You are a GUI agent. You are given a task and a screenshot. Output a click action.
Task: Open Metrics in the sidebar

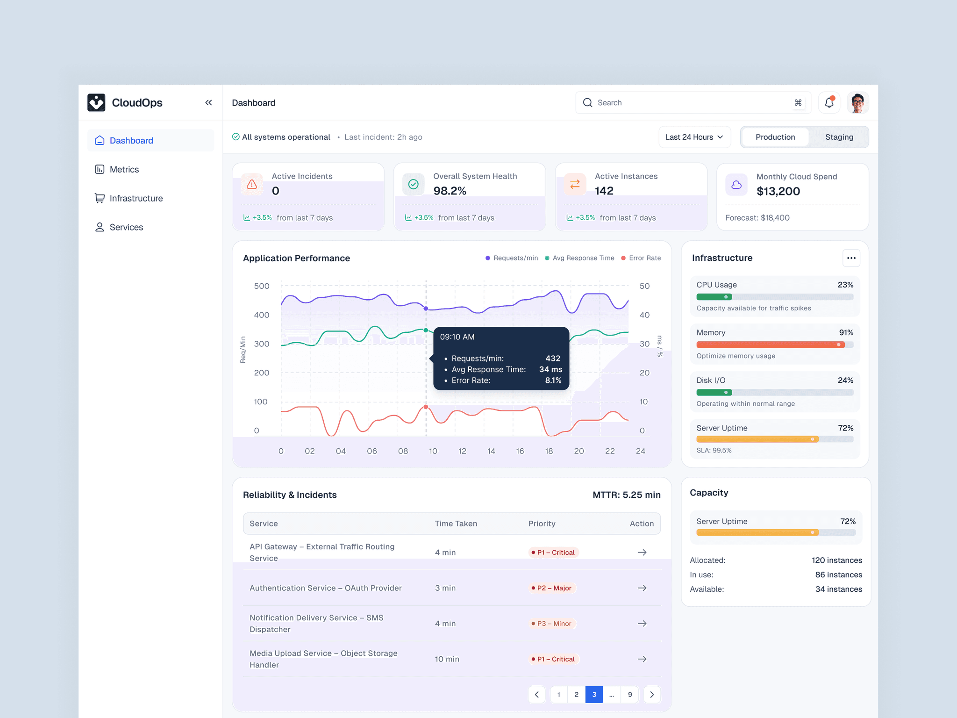coord(124,169)
